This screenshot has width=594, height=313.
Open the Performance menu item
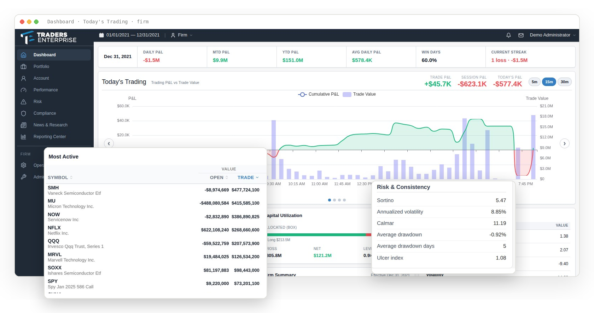click(x=54, y=90)
